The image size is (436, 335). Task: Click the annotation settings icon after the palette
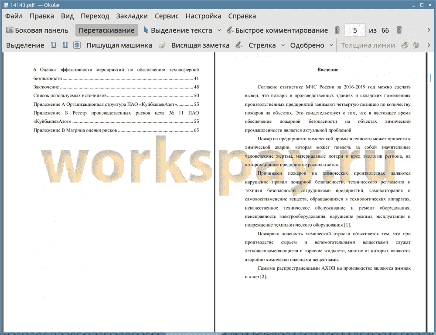(x=416, y=45)
